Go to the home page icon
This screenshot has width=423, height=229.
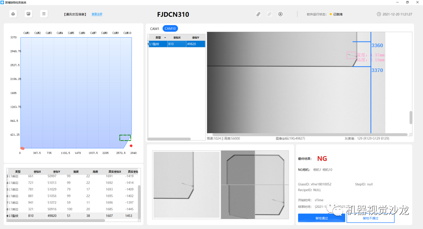[13, 14]
